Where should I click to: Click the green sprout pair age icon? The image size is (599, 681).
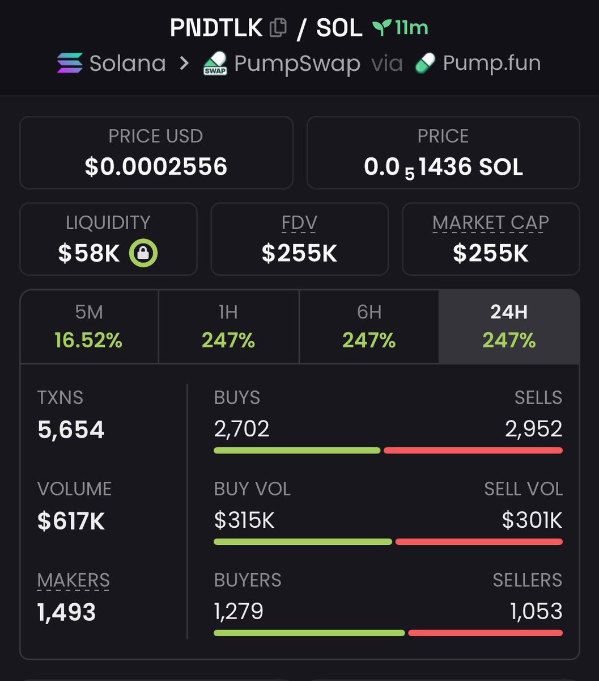382,28
